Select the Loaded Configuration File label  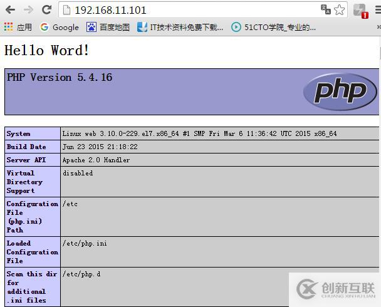coord(33,252)
